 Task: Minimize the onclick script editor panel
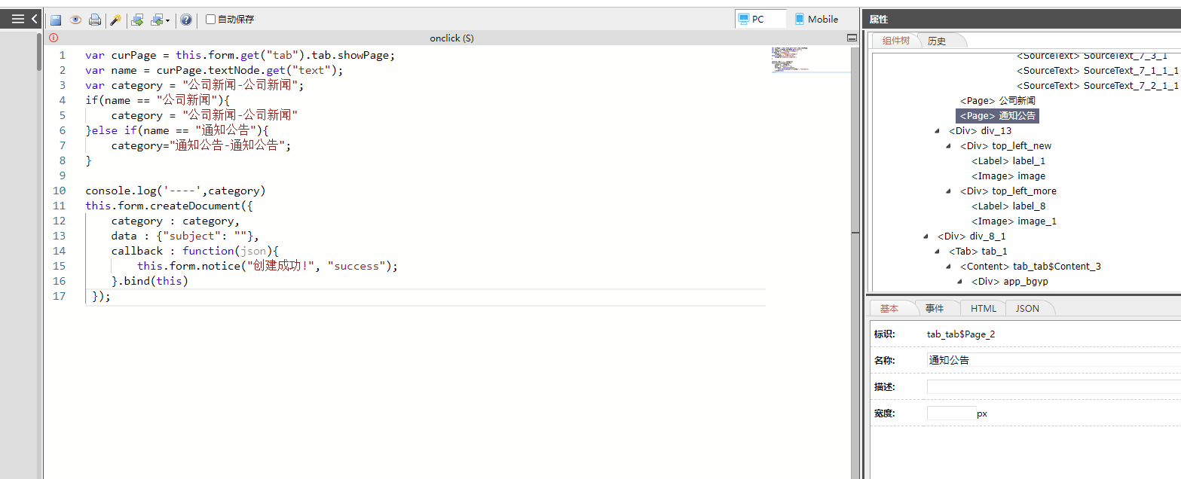[852, 38]
